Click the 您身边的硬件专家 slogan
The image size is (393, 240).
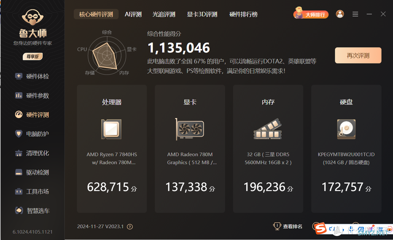(x=33, y=43)
